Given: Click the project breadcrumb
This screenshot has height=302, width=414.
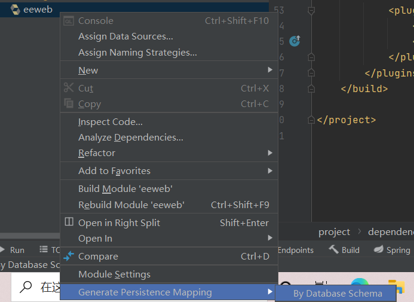Looking at the screenshot, I should (334, 232).
